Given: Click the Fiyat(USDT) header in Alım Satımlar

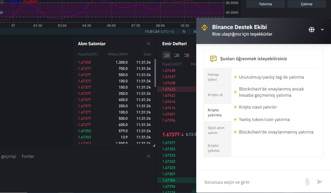Looking at the screenshot, I should click(88, 54).
